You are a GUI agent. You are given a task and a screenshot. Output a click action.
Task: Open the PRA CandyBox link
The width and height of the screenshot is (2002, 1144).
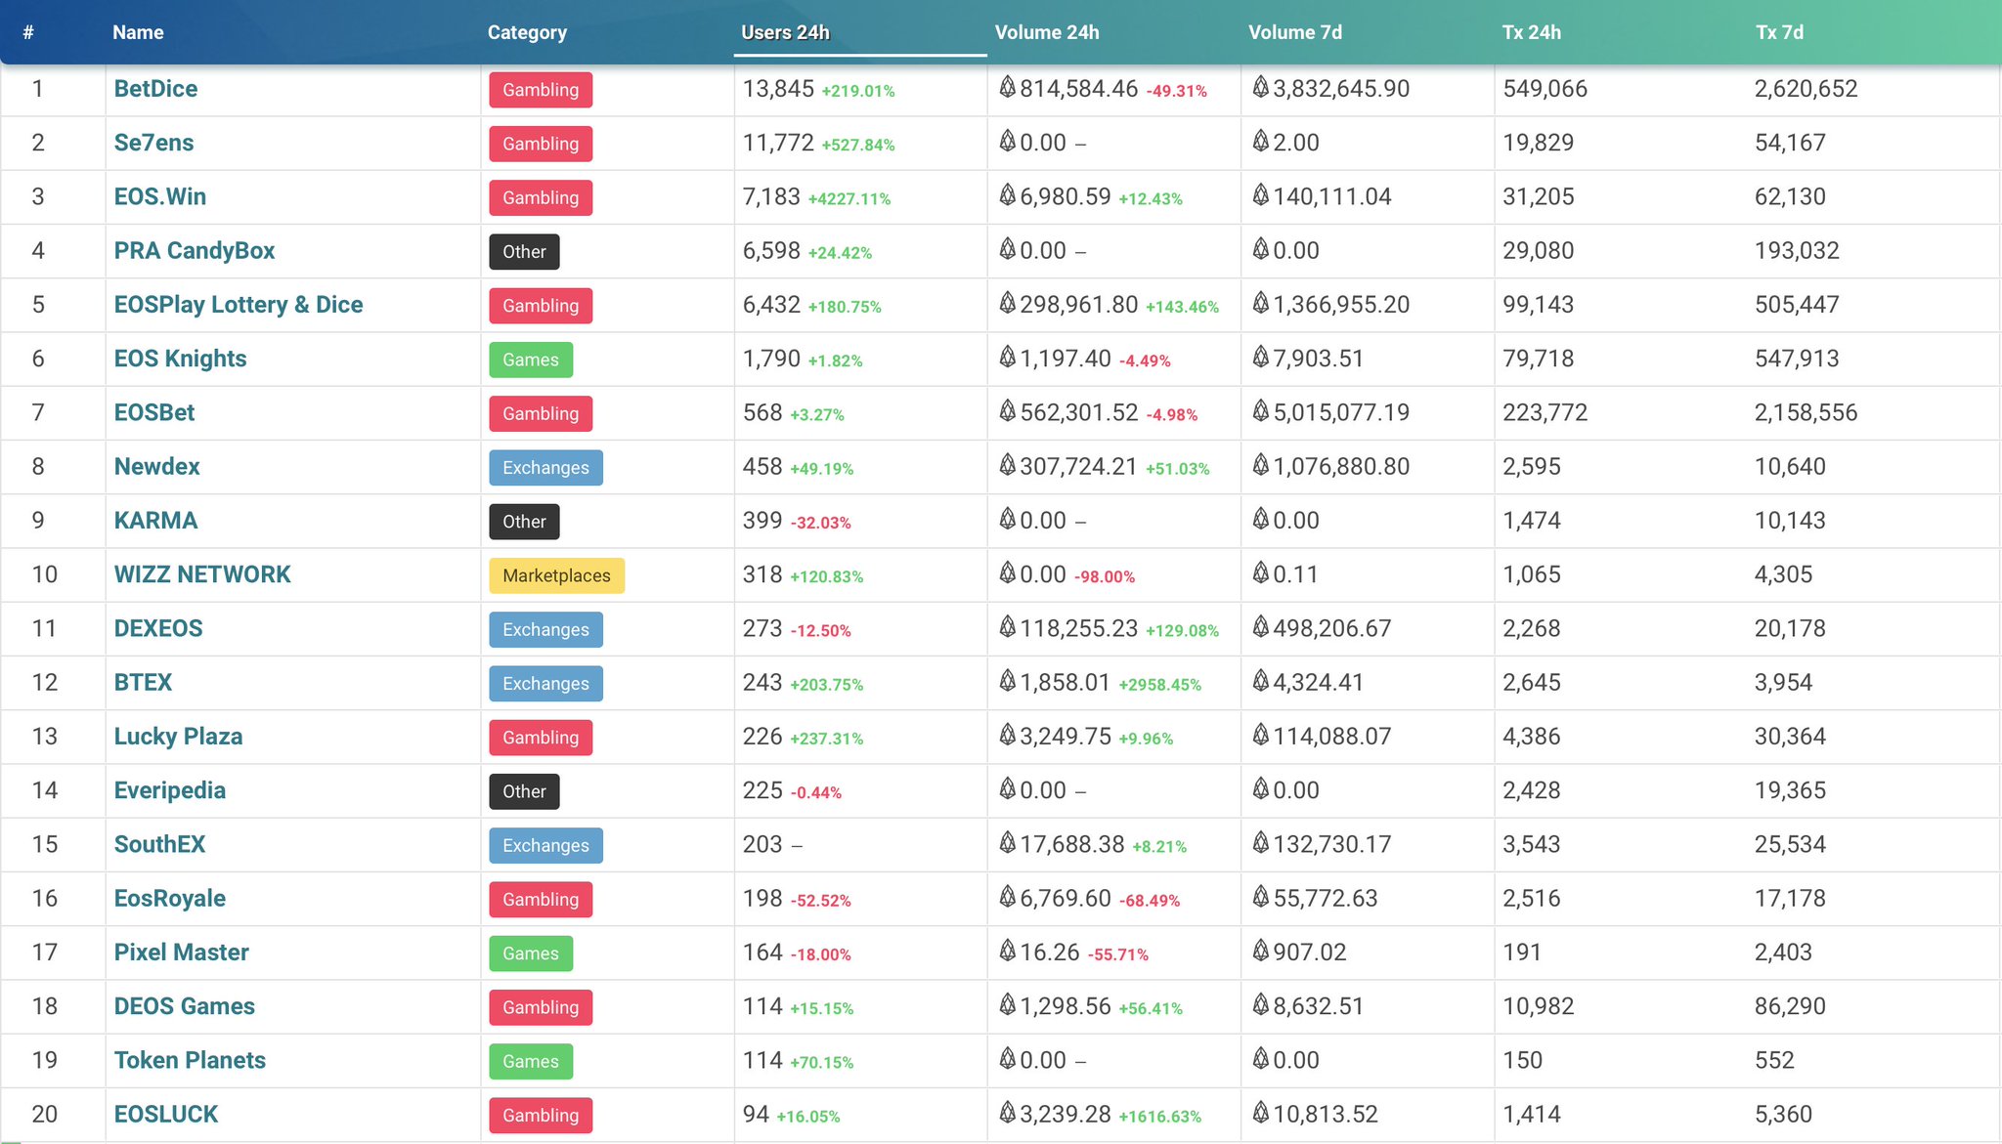195,251
